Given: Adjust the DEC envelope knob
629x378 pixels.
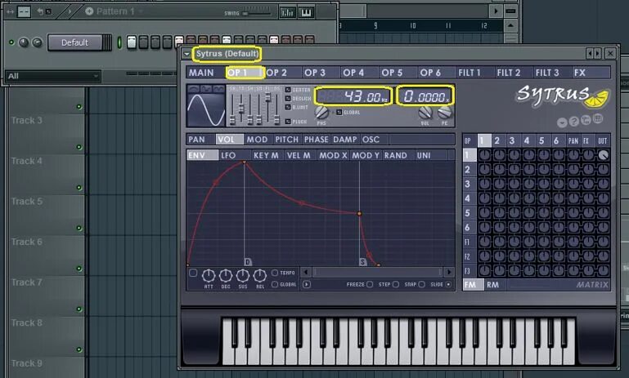Looking at the screenshot, I should point(226,275).
